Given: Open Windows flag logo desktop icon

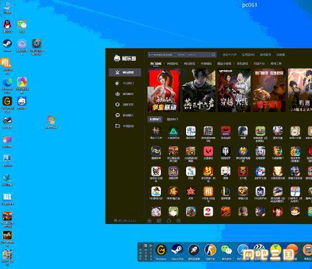Looking at the screenshot, I should tap(51, 122).
